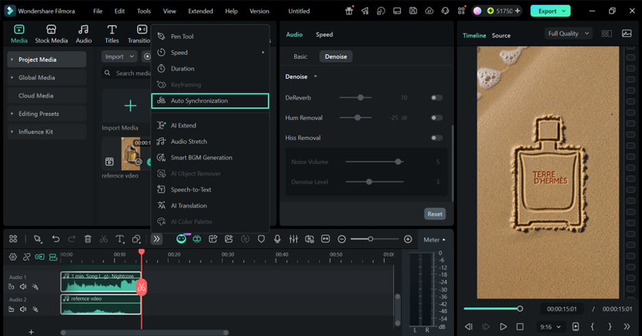642x336 pixels.
Task: Open the Export dropdown arrow
Action: [x=564, y=11]
